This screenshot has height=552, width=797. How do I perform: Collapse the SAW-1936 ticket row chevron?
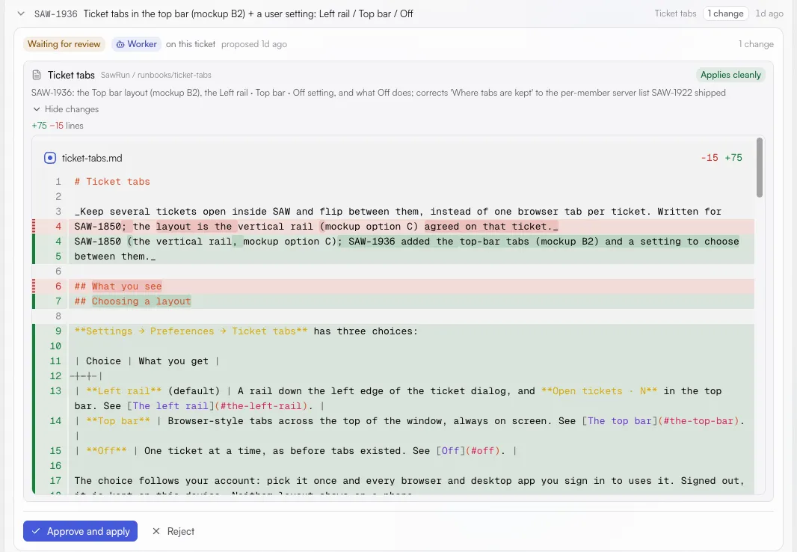[x=21, y=13]
